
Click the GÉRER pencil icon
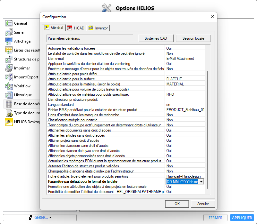(30, 218)
